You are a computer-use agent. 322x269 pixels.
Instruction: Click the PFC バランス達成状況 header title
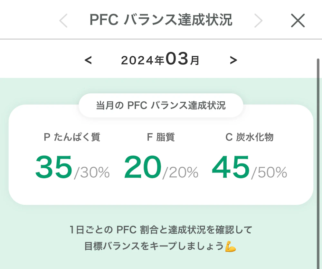[x=161, y=20]
